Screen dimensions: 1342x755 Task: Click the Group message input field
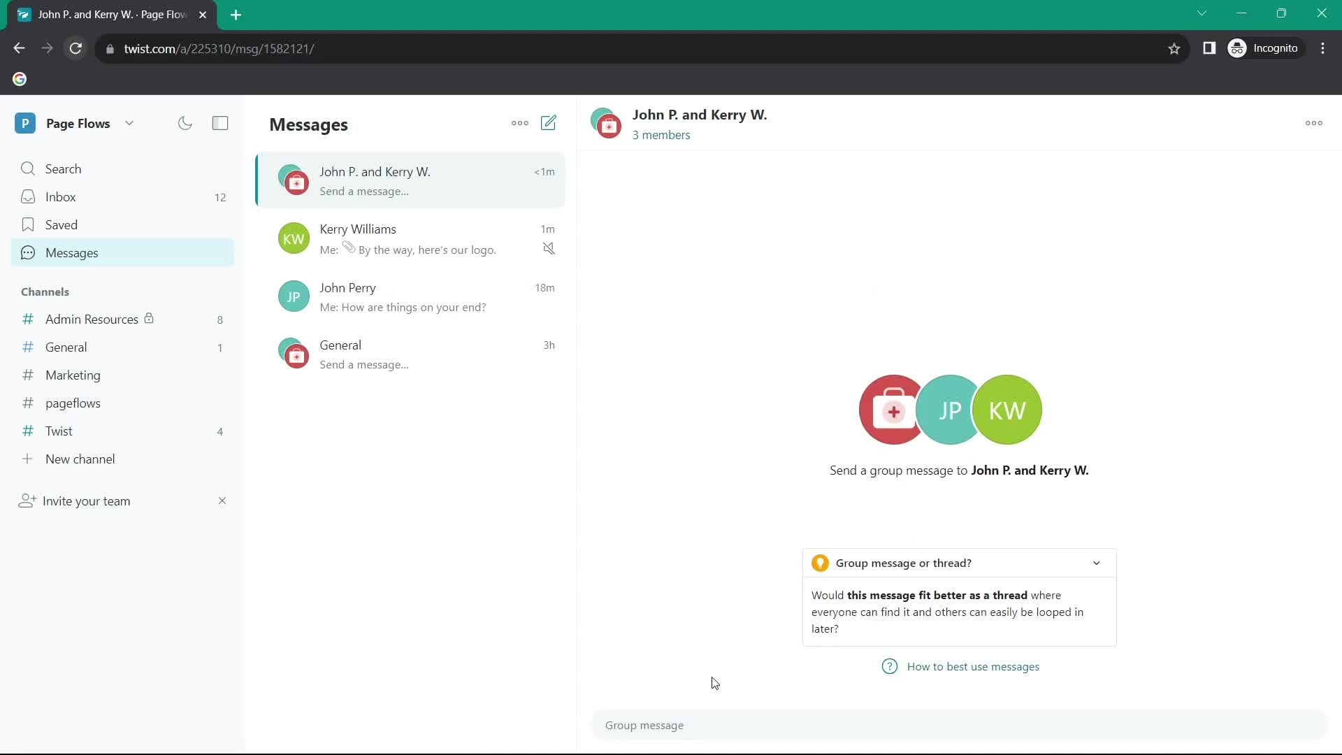(964, 726)
